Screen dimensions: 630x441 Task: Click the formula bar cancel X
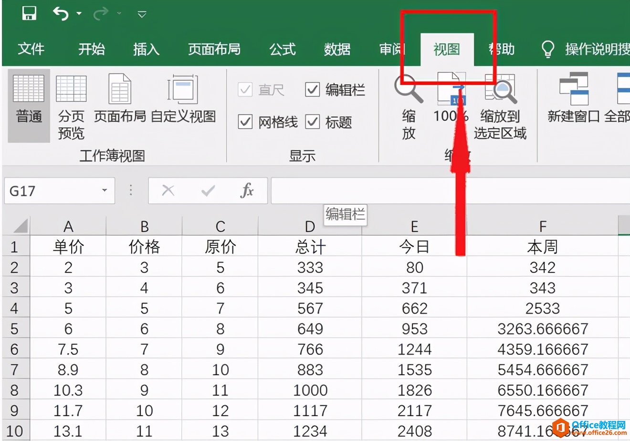168,191
